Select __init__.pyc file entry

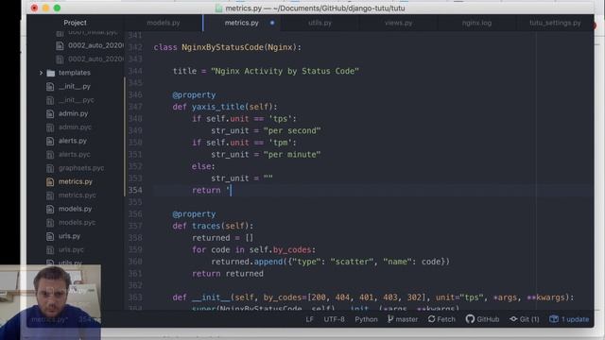click(x=76, y=100)
